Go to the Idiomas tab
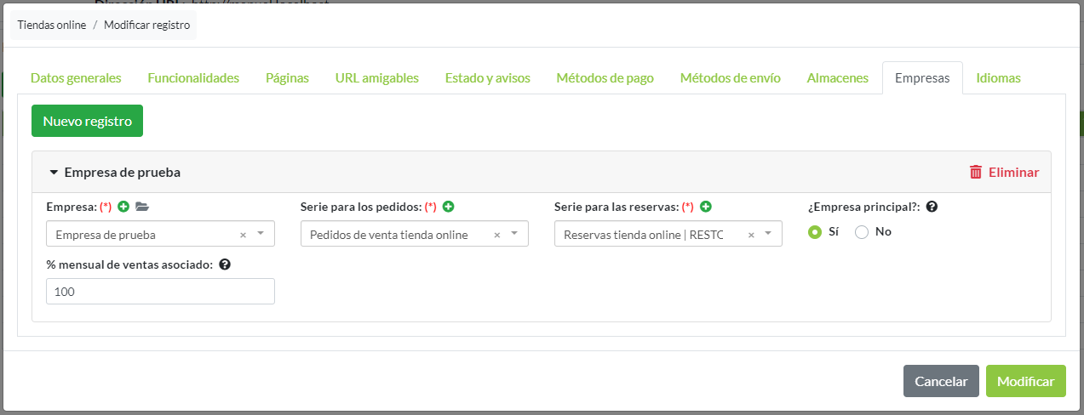This screenshot has height=415, width=1084. (998, 78)
